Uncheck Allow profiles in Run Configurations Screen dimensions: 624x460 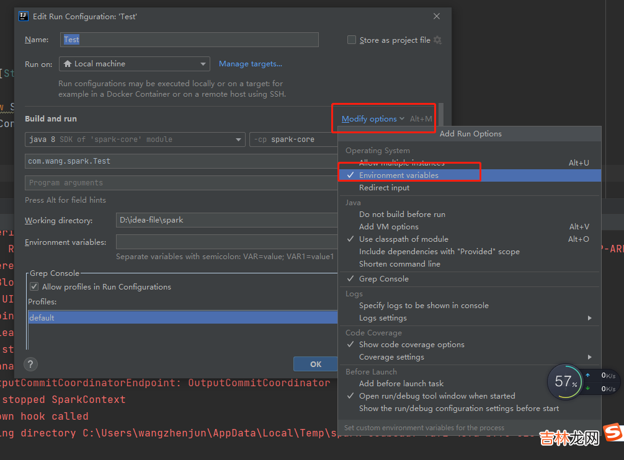(x=34, y=287)
